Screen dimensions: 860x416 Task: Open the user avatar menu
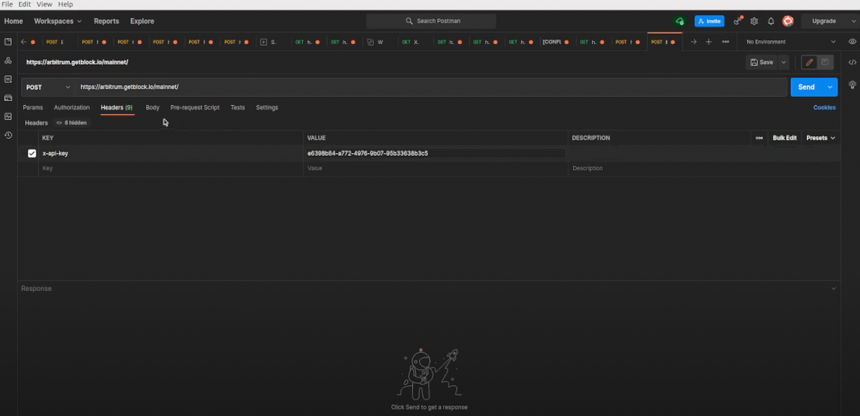(x=788, y=21)
